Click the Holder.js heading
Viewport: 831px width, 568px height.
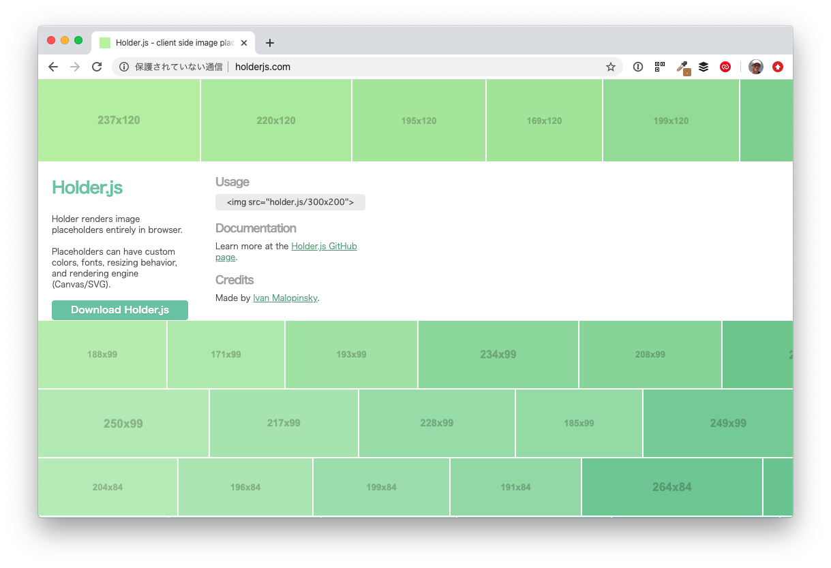[87, 188]
